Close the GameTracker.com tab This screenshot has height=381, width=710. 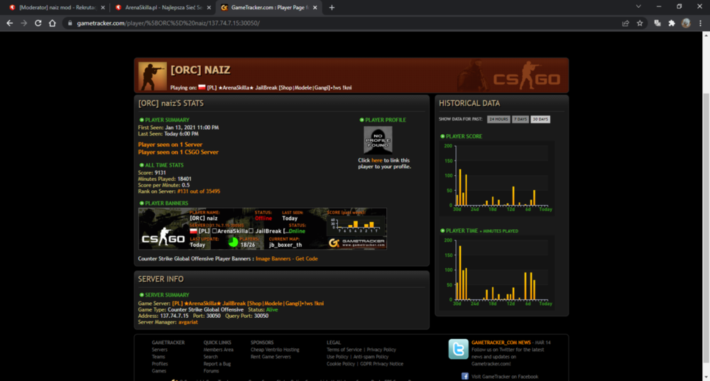[315, 7]
